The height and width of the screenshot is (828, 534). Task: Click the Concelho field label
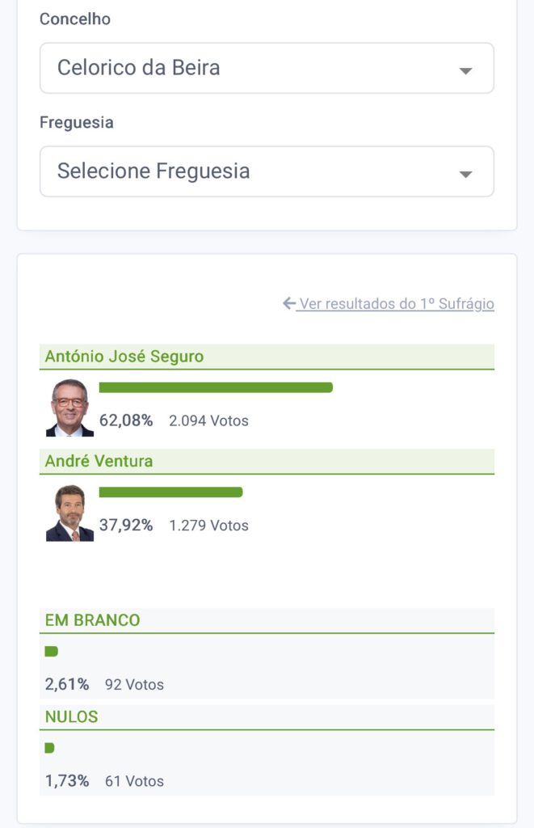75,19
